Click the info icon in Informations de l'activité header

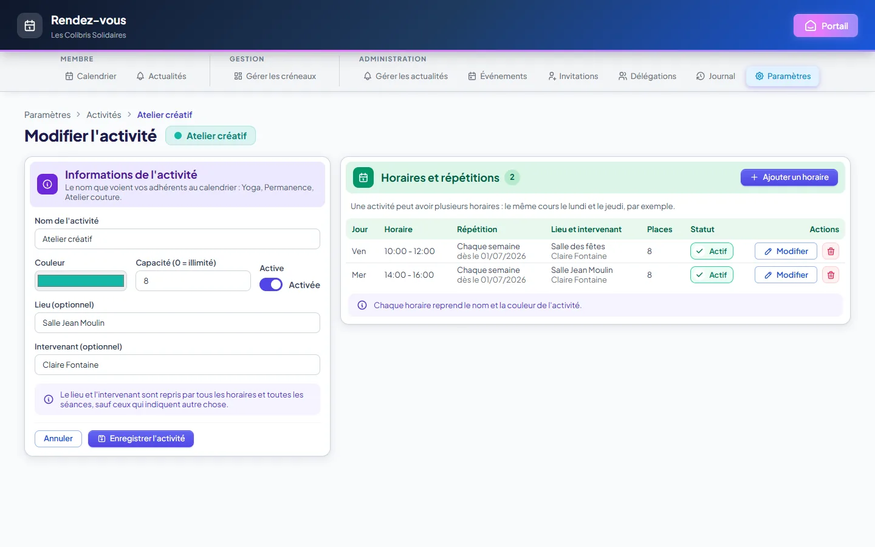point(47,184)
